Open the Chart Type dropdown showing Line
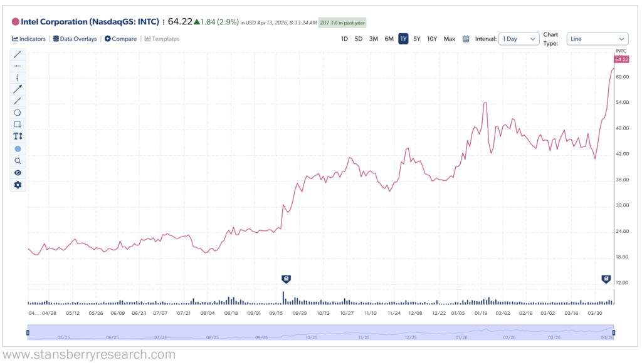642x363 pixels. point(597,39)
